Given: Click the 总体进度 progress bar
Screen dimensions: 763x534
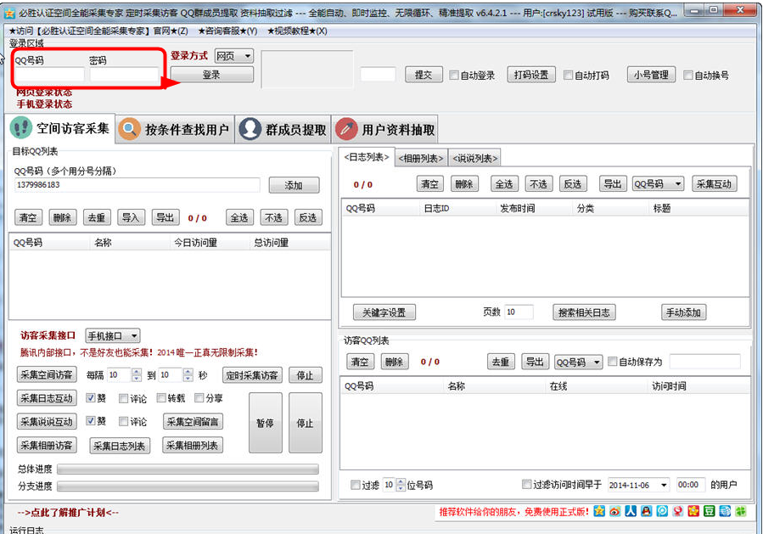Looking at the screenshot, I should click(x=188, y=469).
